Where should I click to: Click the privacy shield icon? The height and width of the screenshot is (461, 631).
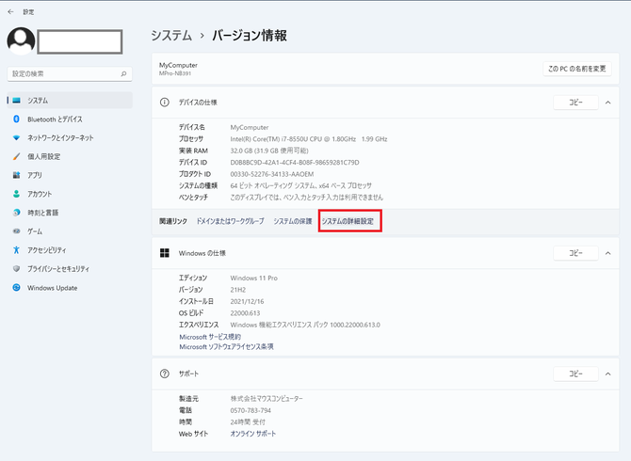point(17,268)
